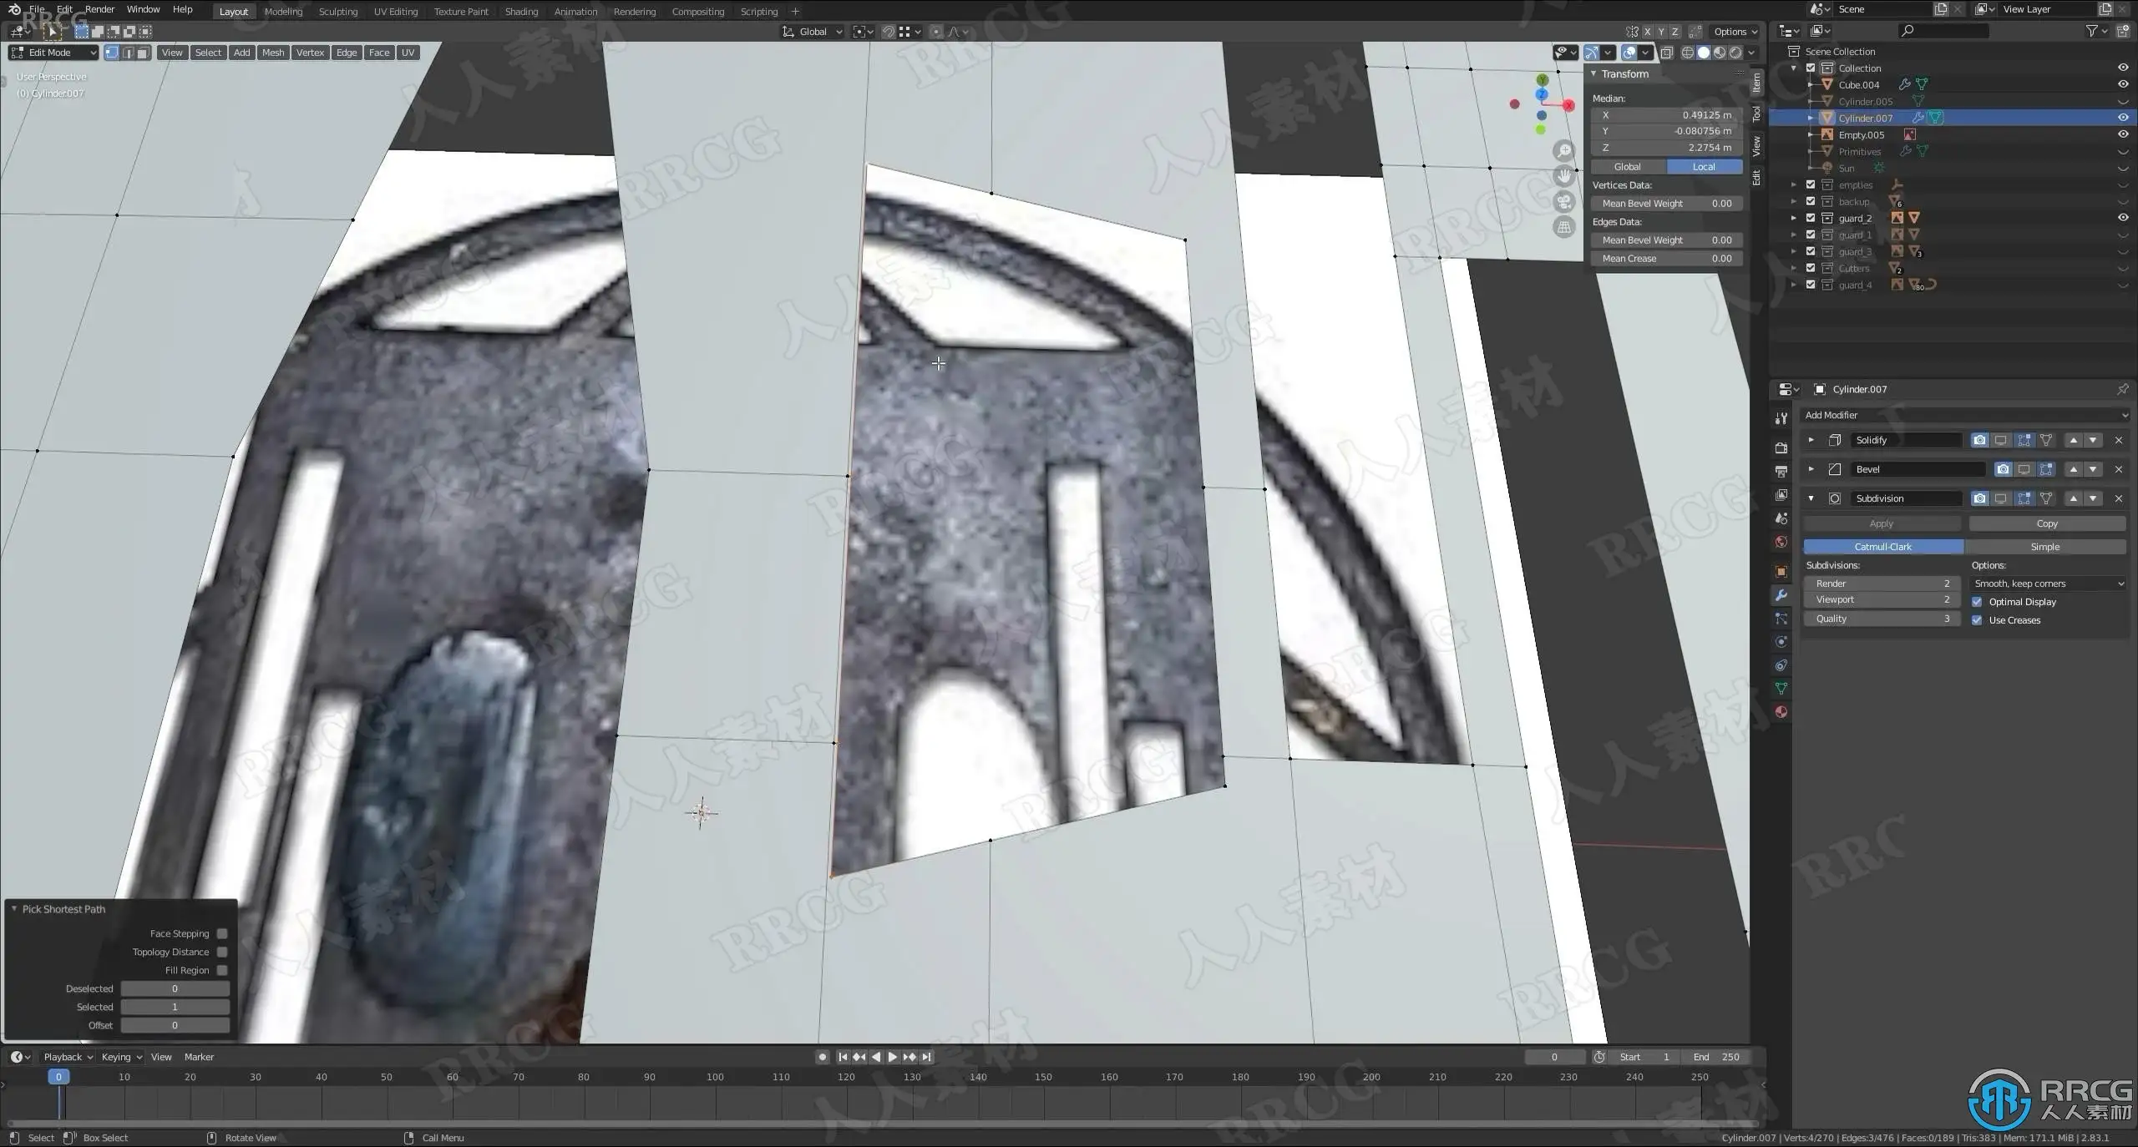Hide Cube.004 using its eye icon
The image size is (2138, 1147).
click(x=2123, y=84)
